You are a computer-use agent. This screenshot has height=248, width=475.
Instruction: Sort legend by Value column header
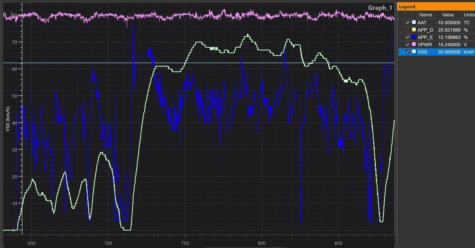(x=448, y=15)
